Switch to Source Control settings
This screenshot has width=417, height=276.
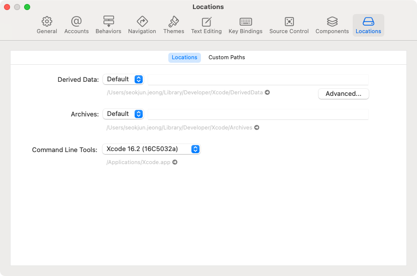pos(289,25)
